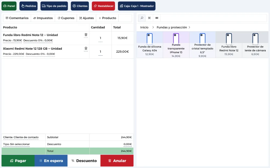
Task: Set Tipo: Sin seleccionar order type
Action: click(x=16, y=144)
